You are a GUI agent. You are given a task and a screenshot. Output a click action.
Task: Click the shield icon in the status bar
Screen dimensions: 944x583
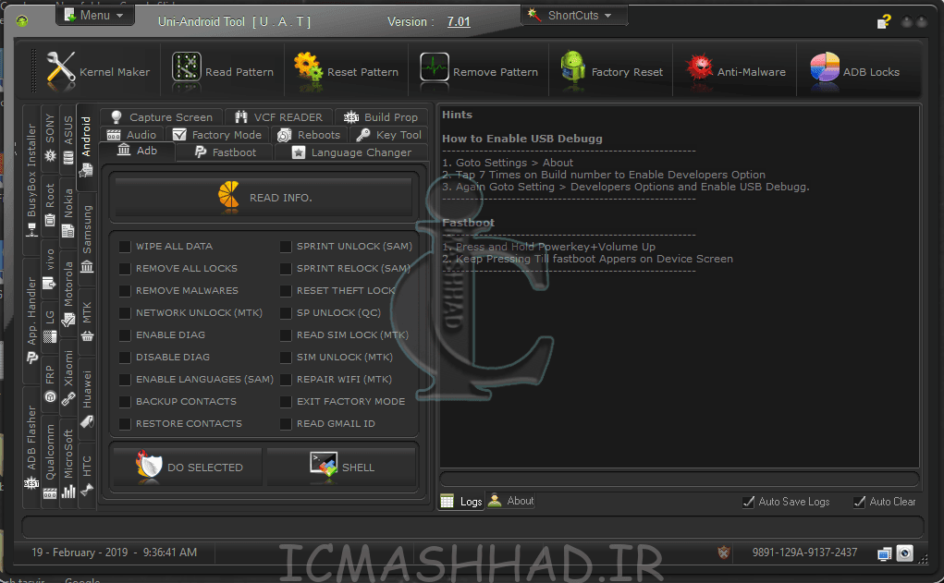[x=724, y=552]
